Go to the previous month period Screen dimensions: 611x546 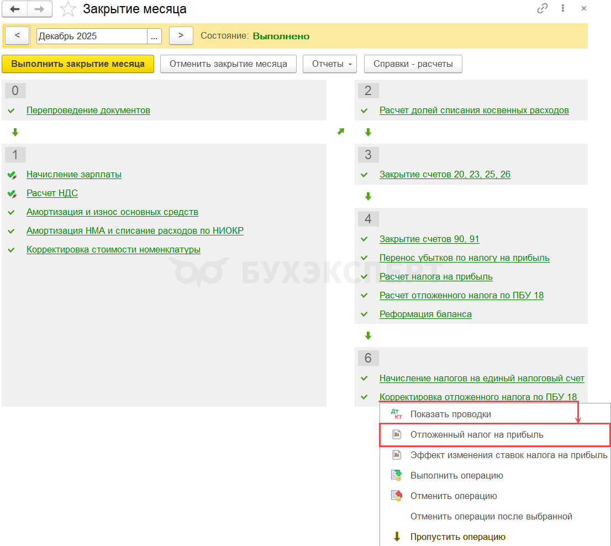pos(17,36)
